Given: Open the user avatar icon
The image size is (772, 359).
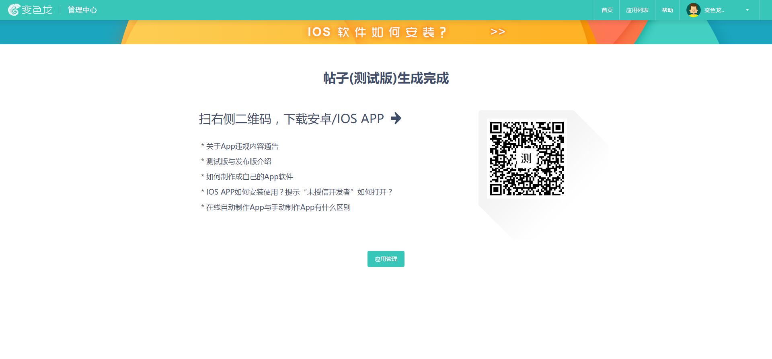Looking at the screenshot, I should [x=693, y=10].
